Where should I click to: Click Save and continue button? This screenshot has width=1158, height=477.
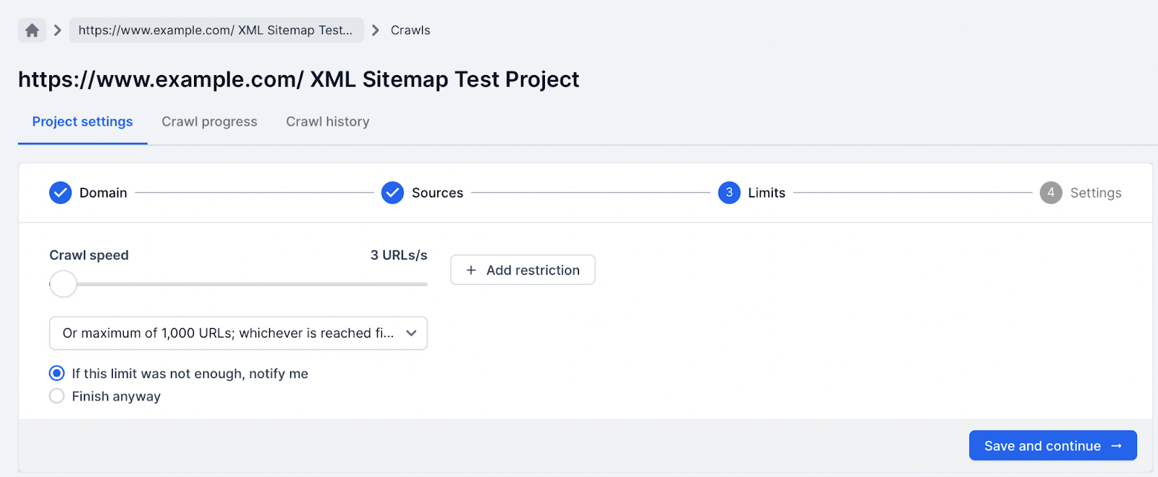(1053, 446)
